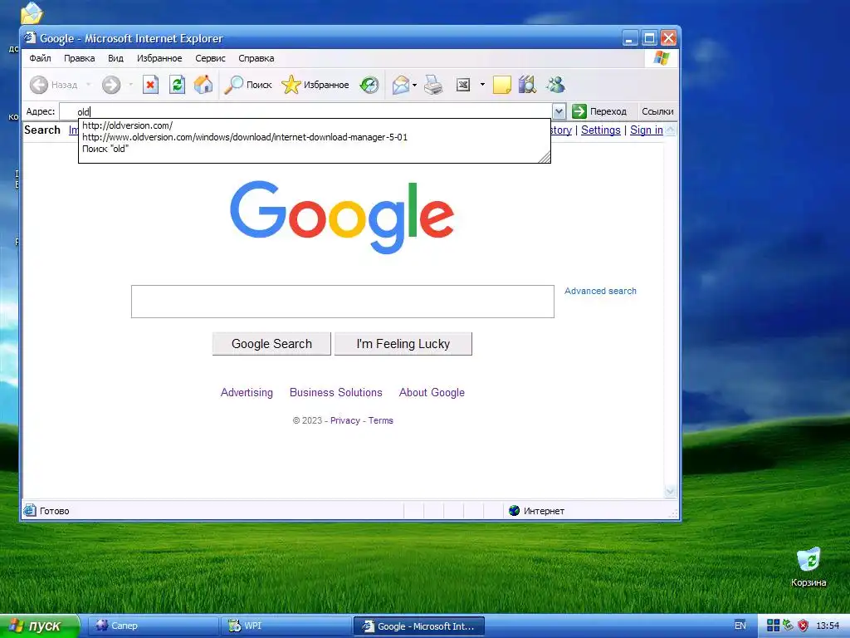Open the Вид menu
The width and height of the screenshot is (850, 638).
[x=115, y=58]
